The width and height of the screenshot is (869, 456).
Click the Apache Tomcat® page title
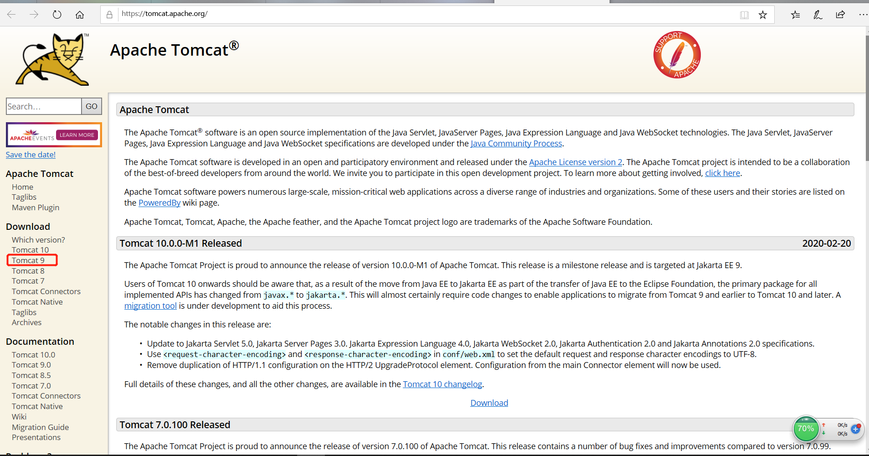coord(175,49)
